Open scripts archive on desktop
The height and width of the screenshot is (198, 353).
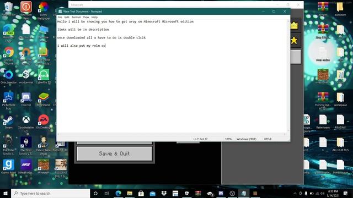323,9
